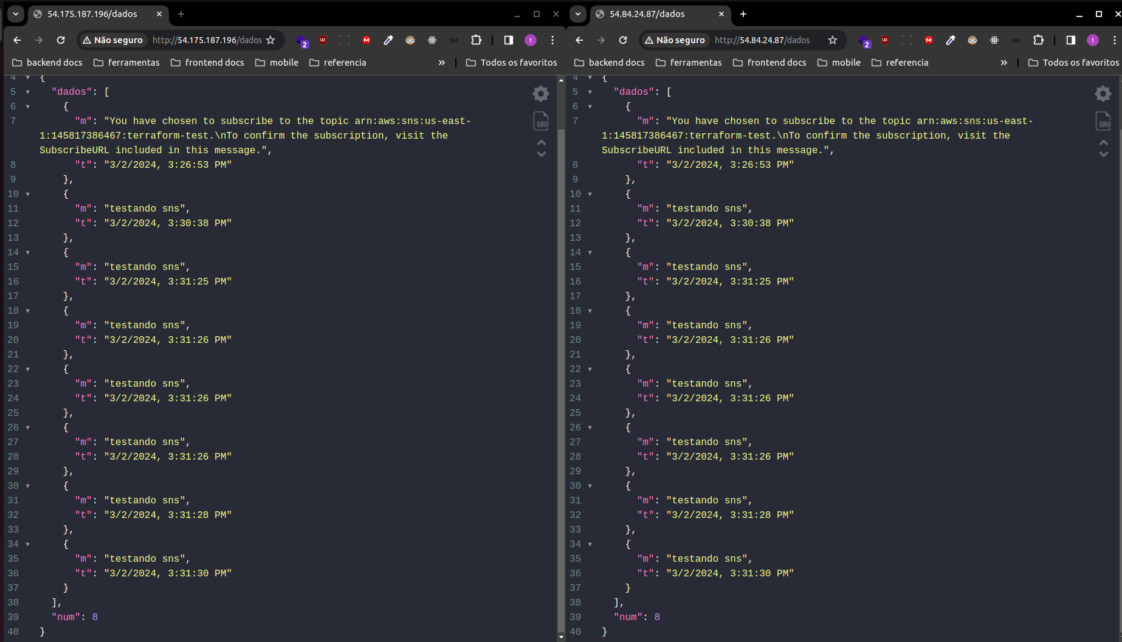1122x642 pixels.
Task: Click the green screen-capture bracket extension in right window
Action: coord(907,40)
